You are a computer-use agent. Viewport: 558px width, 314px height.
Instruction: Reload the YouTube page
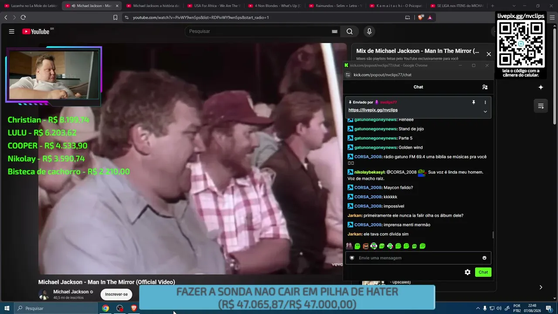pos(23,17)
